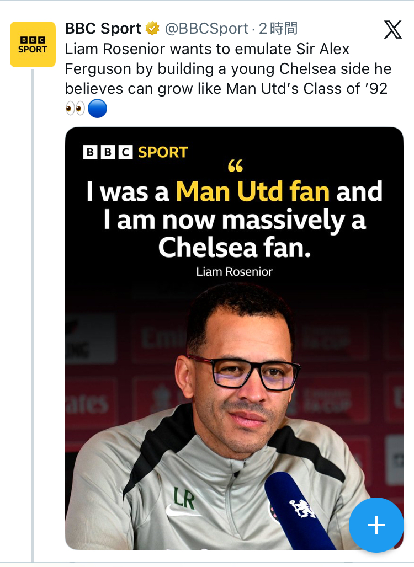The height and width of the screenshot is (567, 414).
Task: Click the @BBCSport handle
Action: [x=206, y=28]
